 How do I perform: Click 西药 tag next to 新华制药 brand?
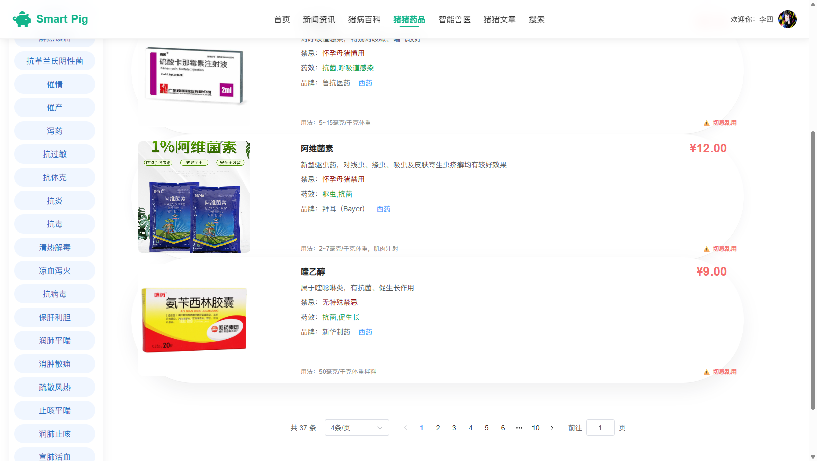tap(365, 332)
